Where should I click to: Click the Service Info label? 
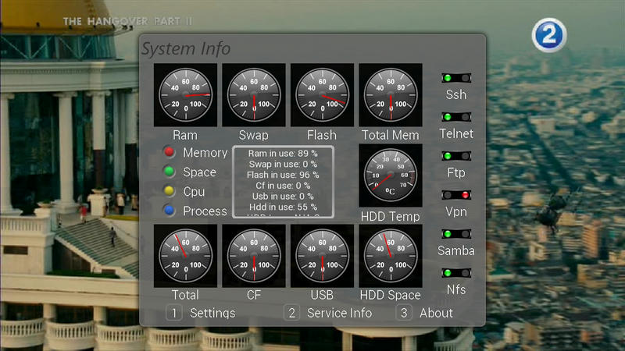340,314
